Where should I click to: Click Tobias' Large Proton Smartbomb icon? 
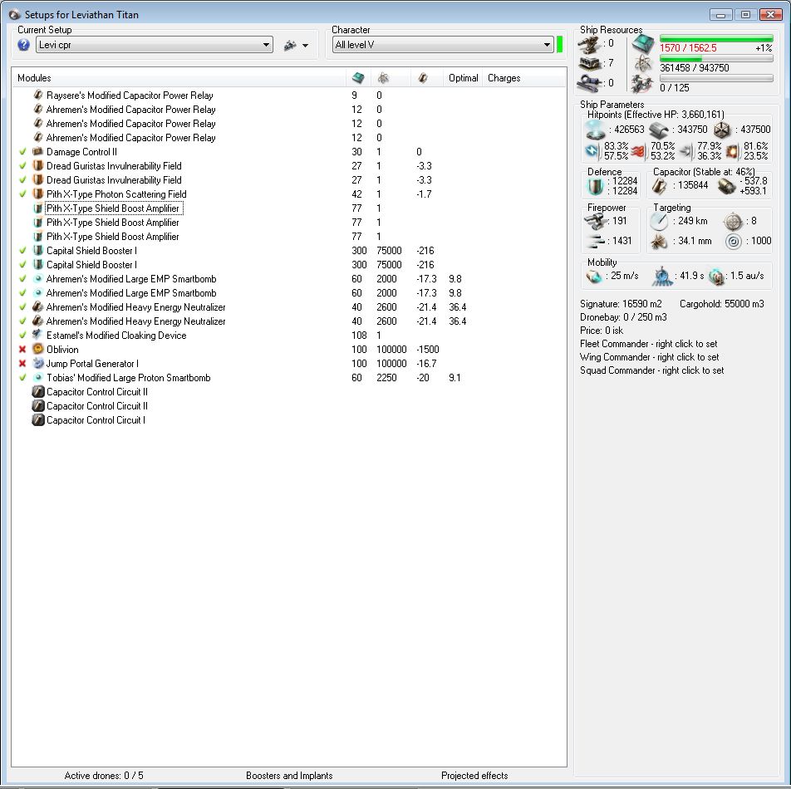[x=38, y=377]
